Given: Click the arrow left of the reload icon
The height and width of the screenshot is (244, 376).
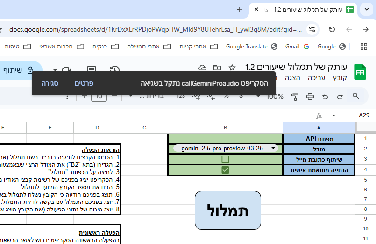Looking at the screenshot, I should coord(349,29).
